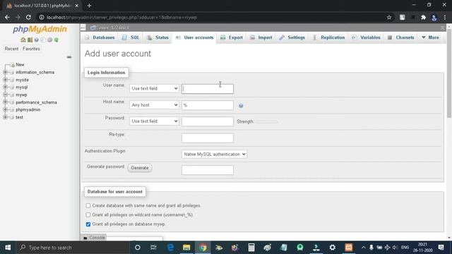
Task: Click the mysite database icon
Action: (12, 80)
